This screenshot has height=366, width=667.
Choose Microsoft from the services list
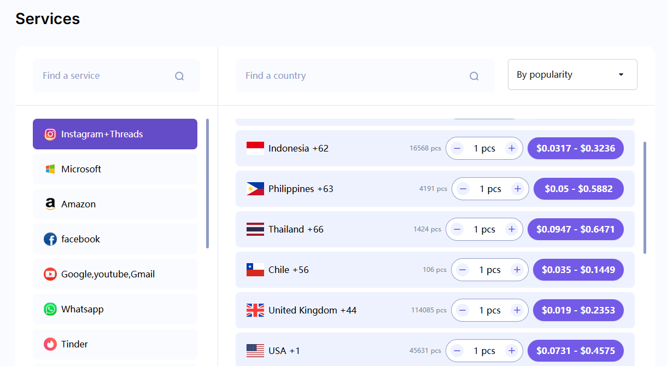(x=115, y=169)
